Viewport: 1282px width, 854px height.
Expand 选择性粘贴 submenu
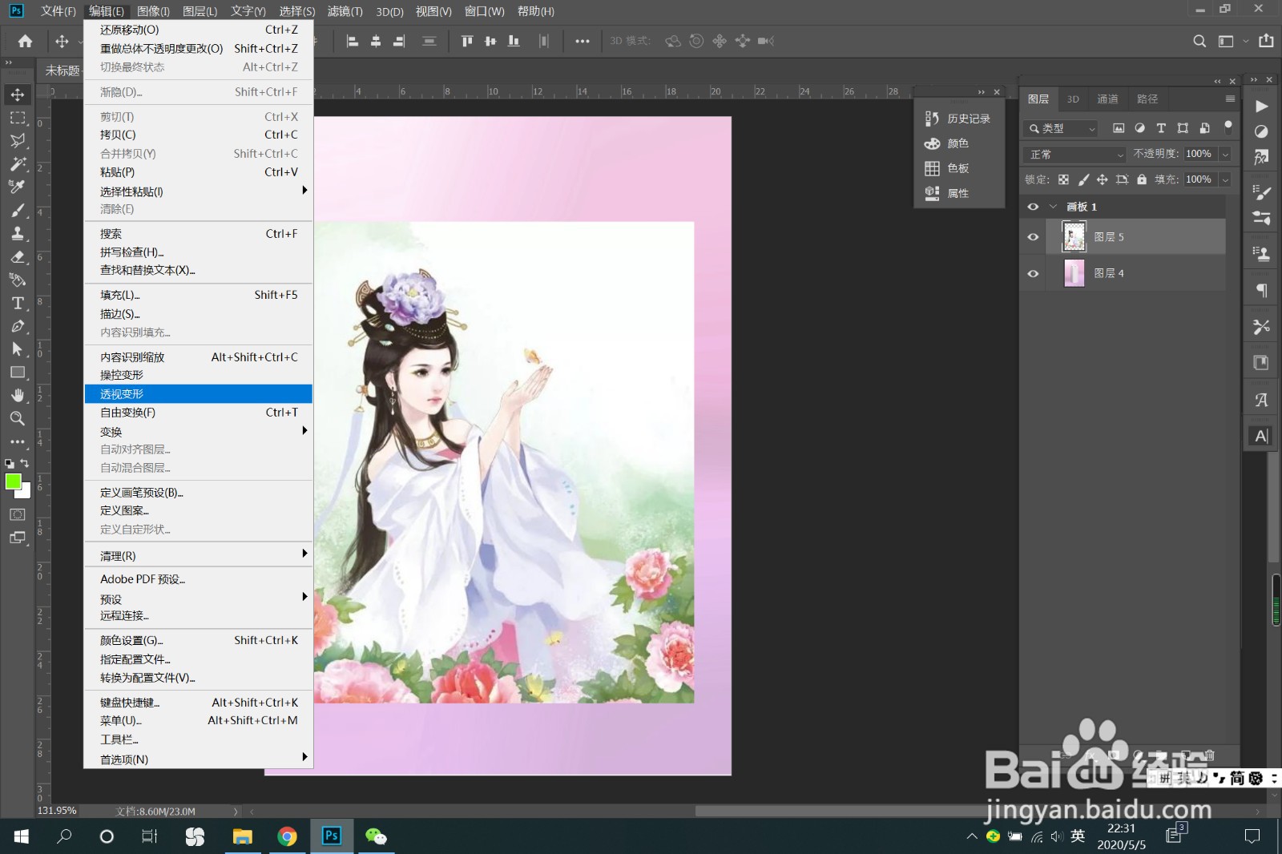pyautogui.click(x=198, y=191)
